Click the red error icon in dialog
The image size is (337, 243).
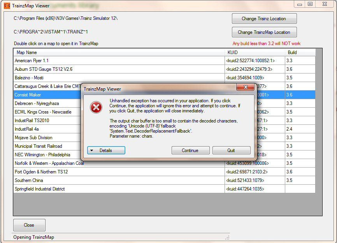pos(96,107)
